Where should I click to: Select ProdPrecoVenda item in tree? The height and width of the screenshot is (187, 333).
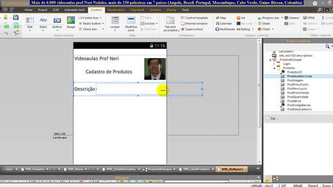tap(298, 92)
